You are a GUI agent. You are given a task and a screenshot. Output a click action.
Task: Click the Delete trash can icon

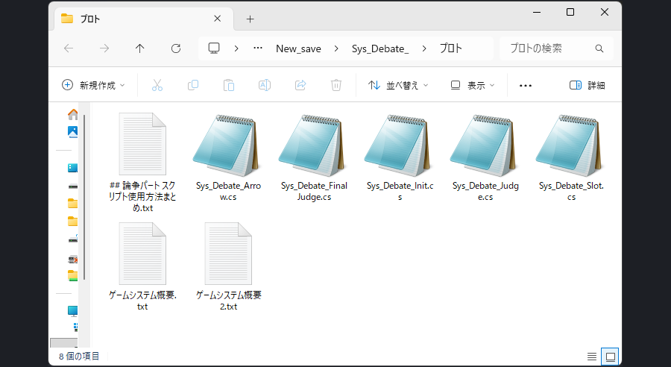click(336, 85)
